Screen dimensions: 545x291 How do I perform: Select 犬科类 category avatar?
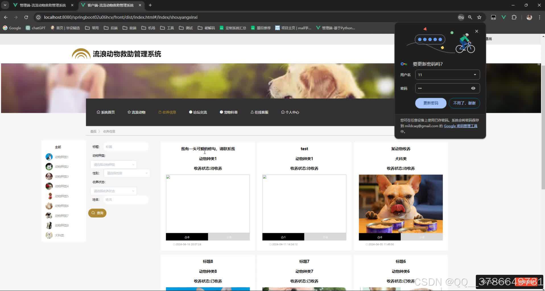(x=49, y=235)
